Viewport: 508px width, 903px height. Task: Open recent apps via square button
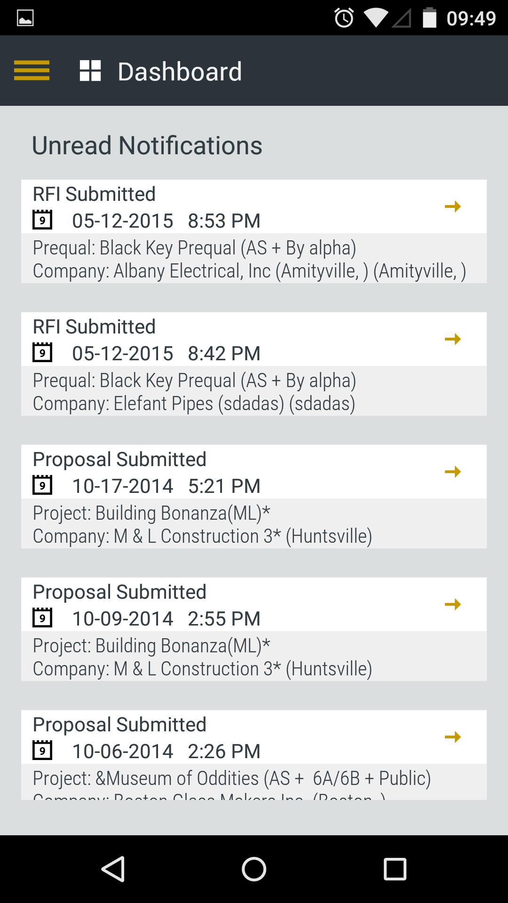pyautogui.click(x=395, y=869)
